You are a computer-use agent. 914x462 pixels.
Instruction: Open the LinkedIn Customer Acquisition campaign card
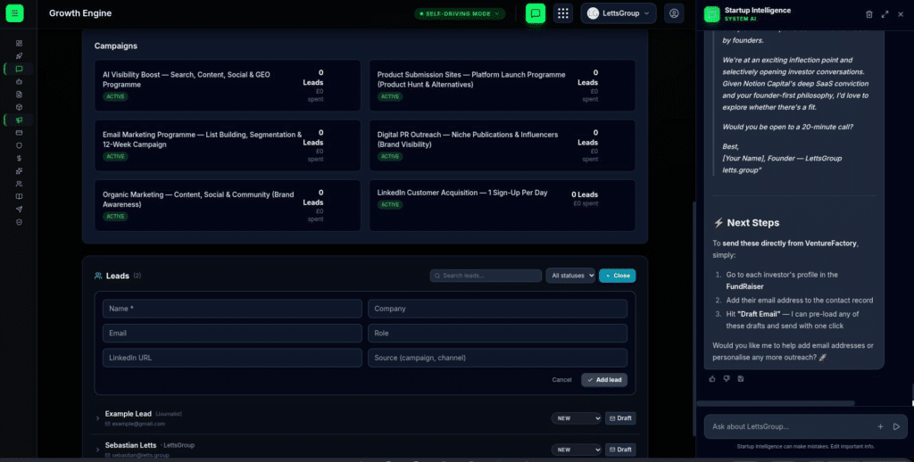(502, 205)
